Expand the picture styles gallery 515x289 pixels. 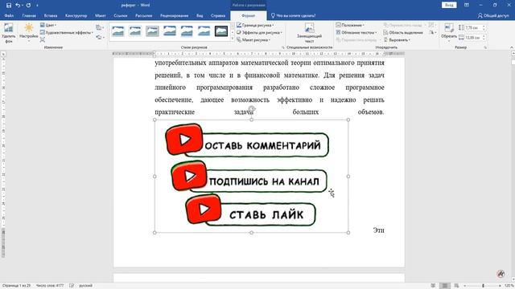233,39
